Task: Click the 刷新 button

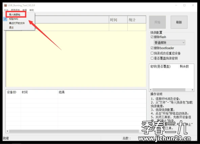Action: [x=179, y=22]
